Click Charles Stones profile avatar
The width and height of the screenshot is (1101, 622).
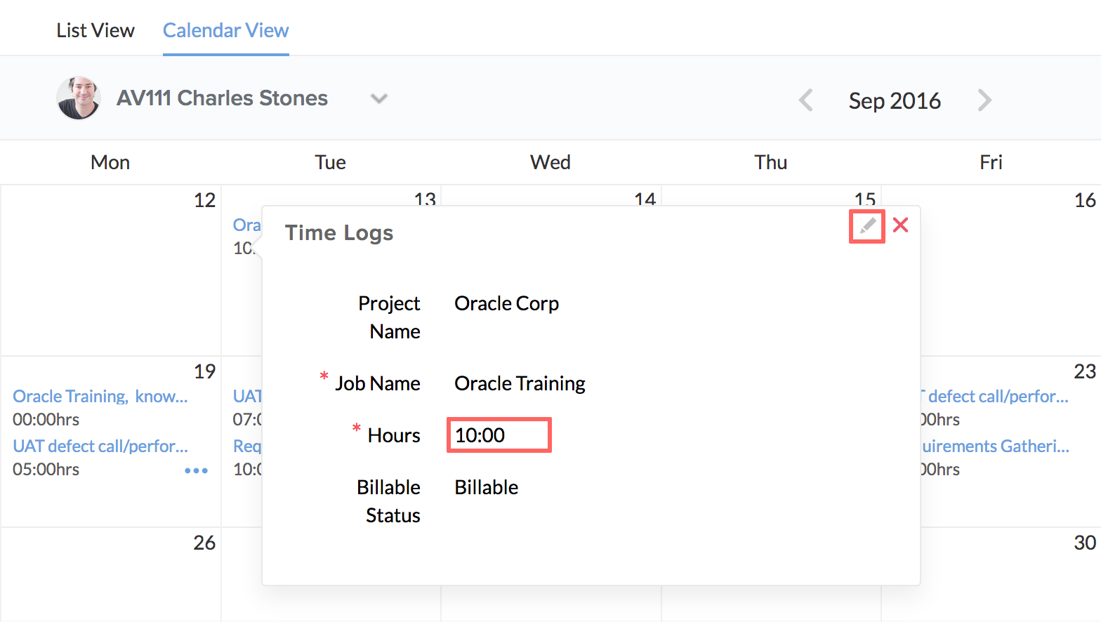(79, 98)
